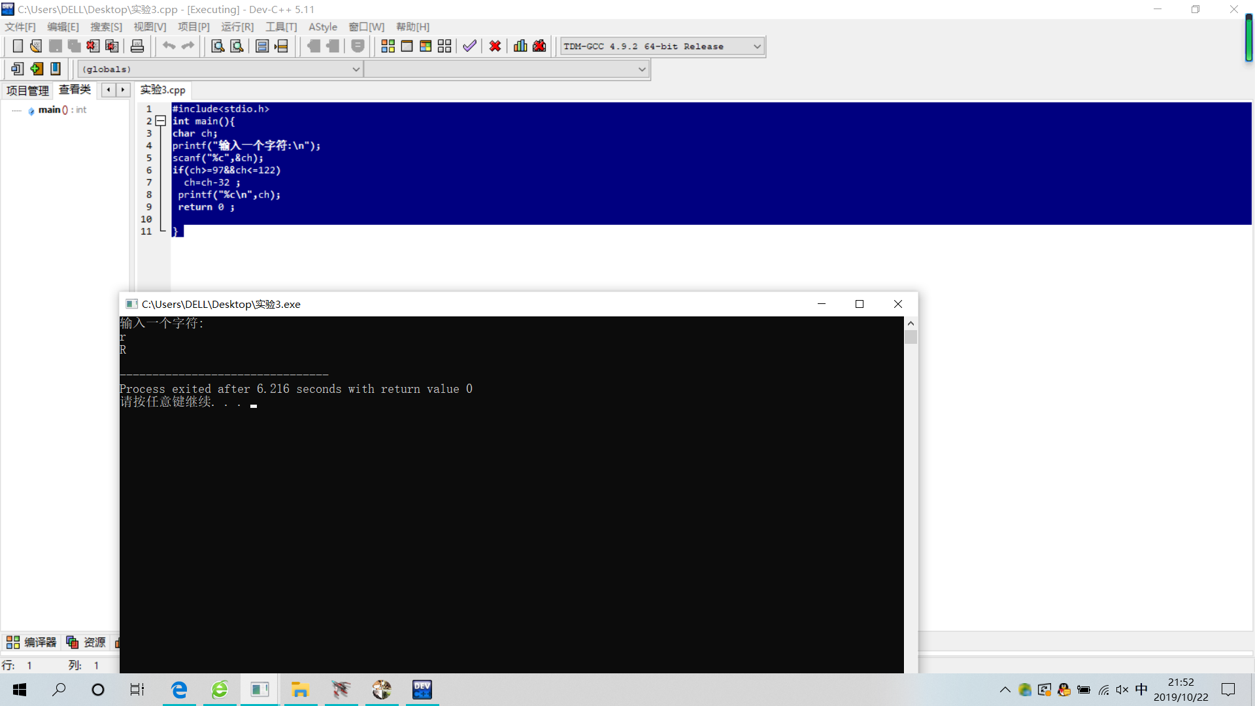Click the Print toolbar icon
This screenshot has width=1255, height=706.
pyautogui.click(x=137, y=46)
